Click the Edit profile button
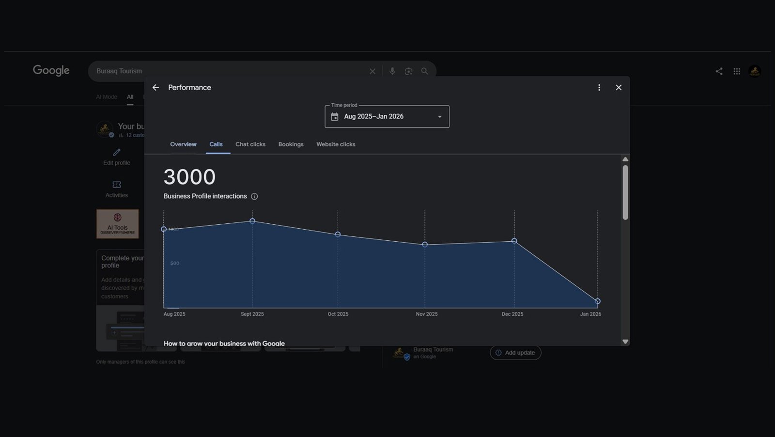This screenshot has height=437, width=775. click(117, 157)
